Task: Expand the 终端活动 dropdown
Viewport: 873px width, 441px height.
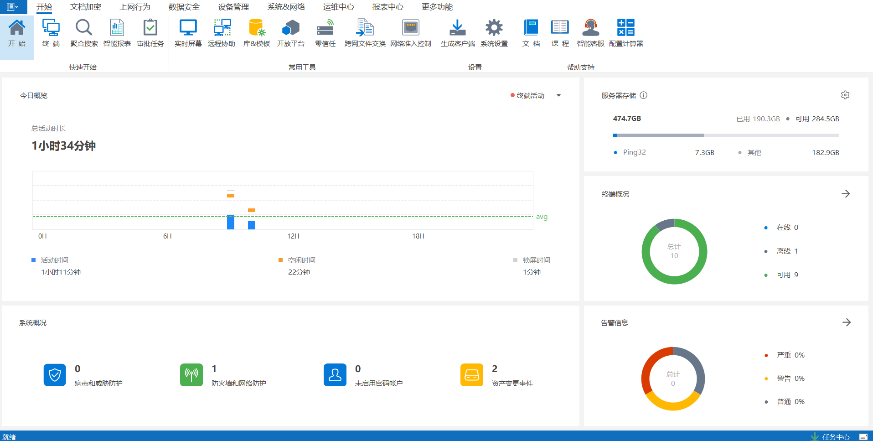Action: (x=558, y=96)
